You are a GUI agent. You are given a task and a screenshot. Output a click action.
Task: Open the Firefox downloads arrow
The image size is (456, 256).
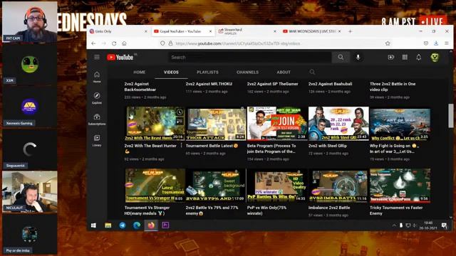click(x=436, y=43)
